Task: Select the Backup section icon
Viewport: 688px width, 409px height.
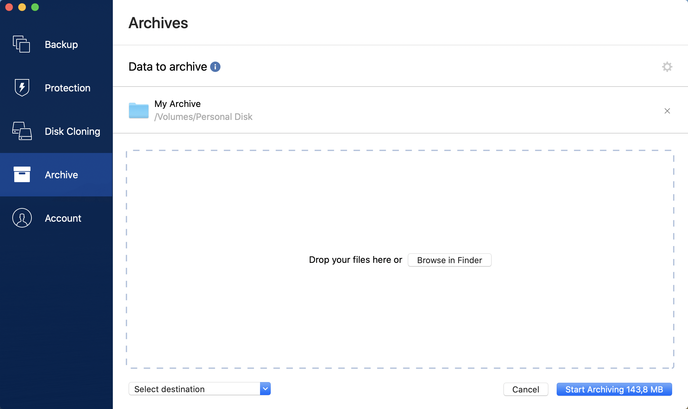Action: pos(22,44)
